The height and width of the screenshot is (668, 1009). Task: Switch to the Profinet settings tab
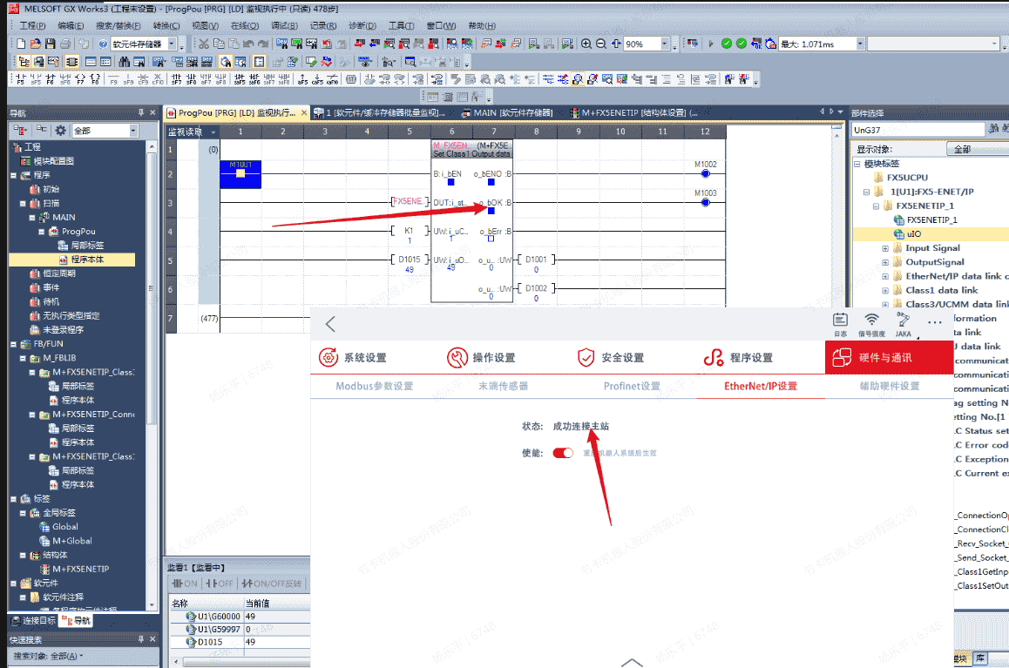[x=632, y=386]
